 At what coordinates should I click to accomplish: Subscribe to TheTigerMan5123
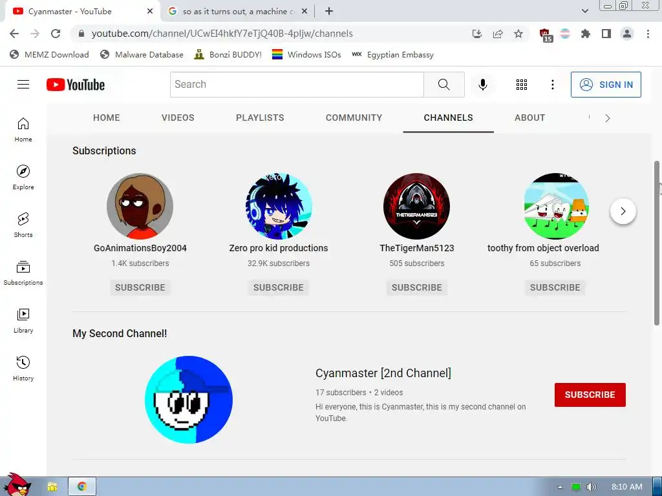(417, 287)
